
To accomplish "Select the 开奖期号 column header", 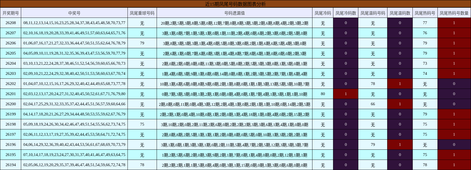I will point(11,13).
